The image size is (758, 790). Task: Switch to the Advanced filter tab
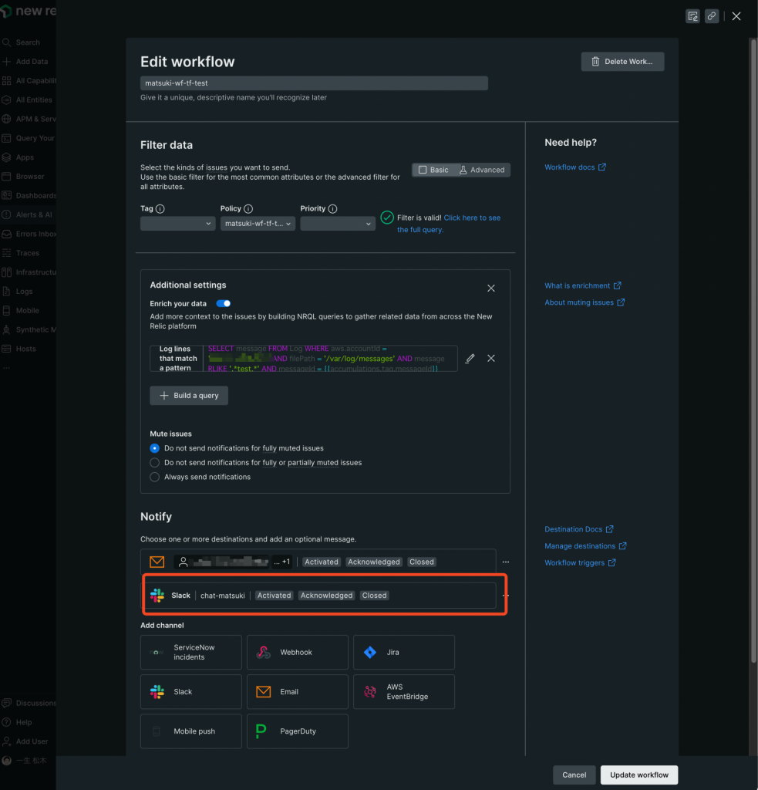coord(484,170)
